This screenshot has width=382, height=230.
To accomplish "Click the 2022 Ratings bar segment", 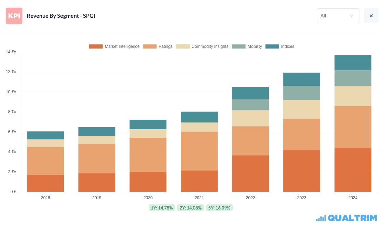I will coord(250,141).
